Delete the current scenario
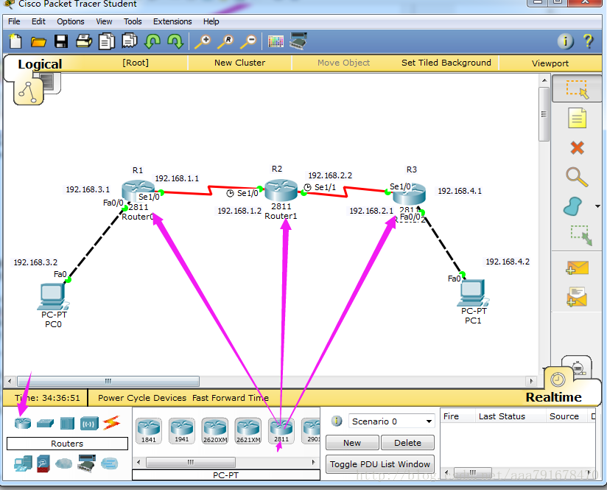607x490 pixels. [407, 443]
